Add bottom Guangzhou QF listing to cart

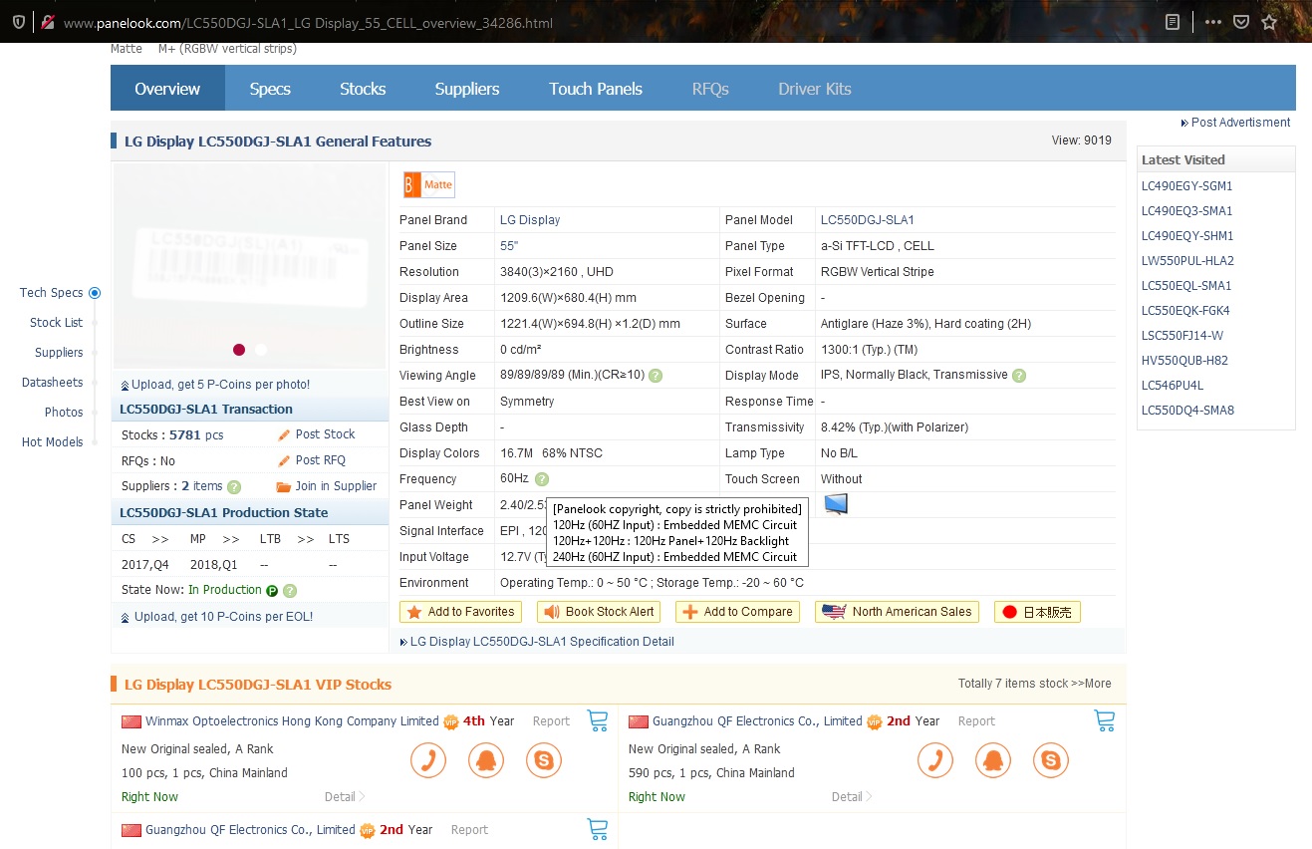click(598, 829)
